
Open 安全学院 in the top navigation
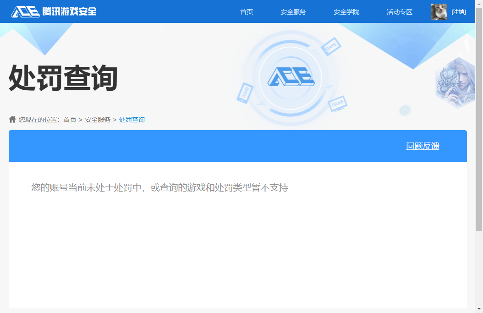tap(347, 11)
